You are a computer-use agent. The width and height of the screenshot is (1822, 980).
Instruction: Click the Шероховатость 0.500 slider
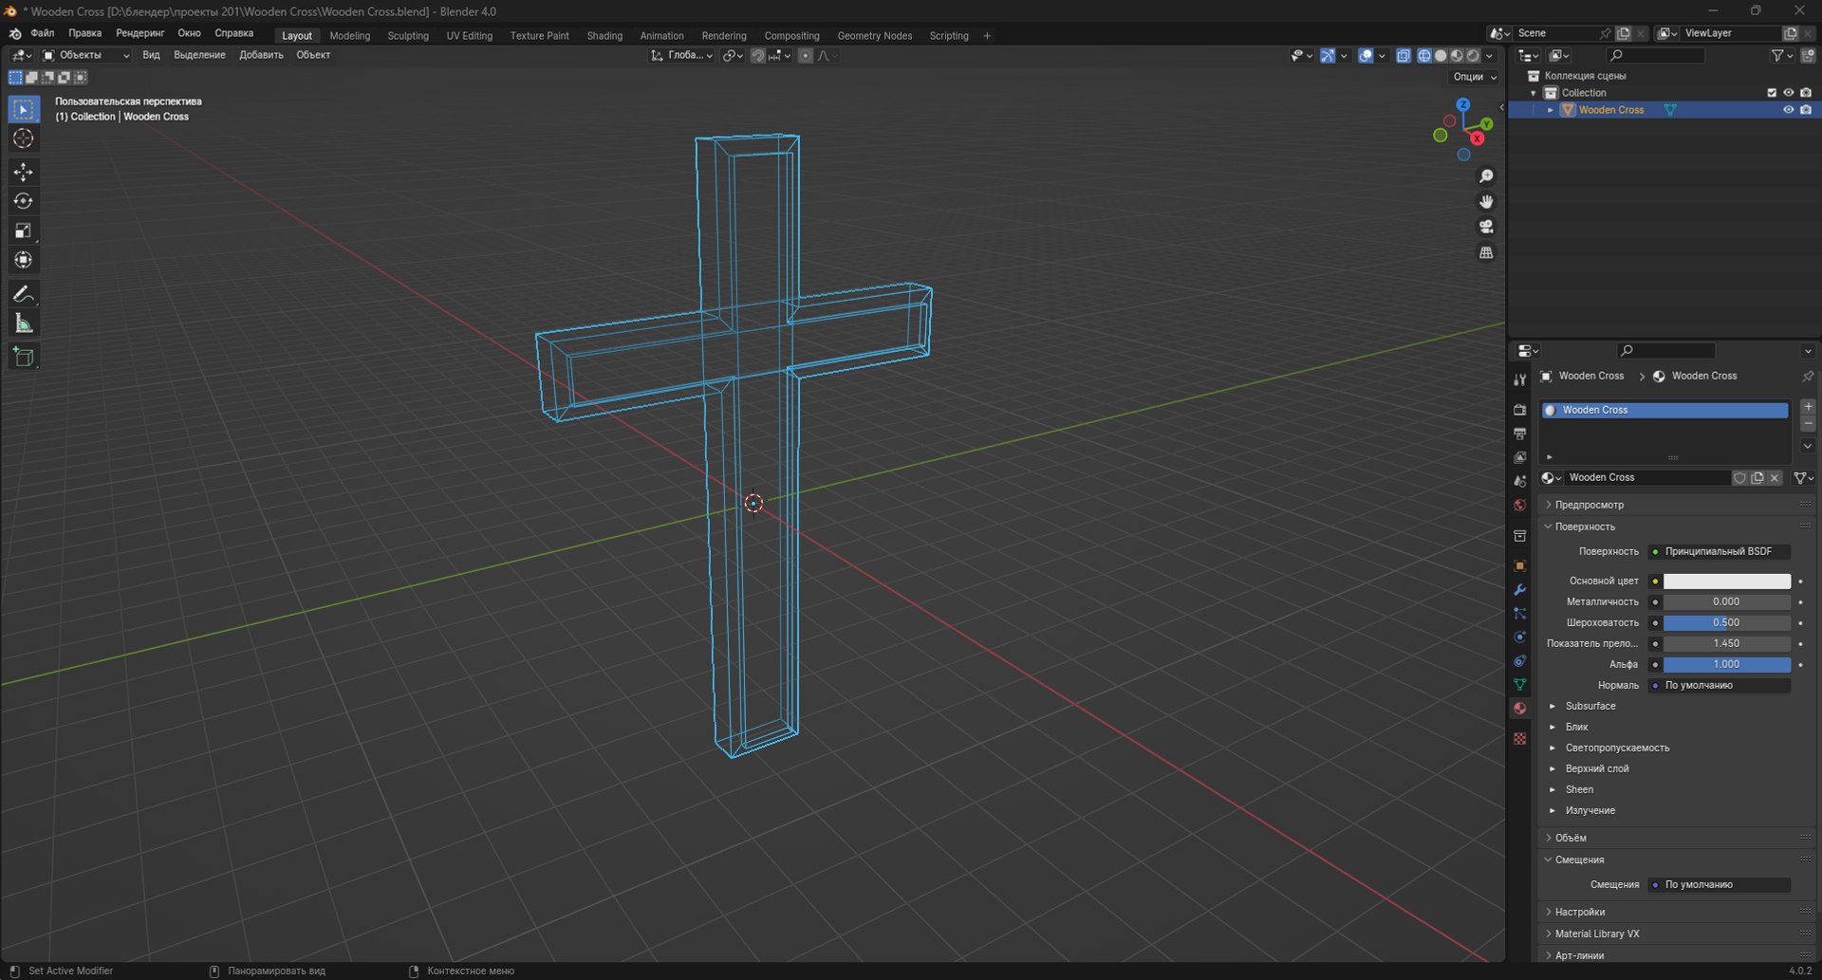coord(1727,622)
